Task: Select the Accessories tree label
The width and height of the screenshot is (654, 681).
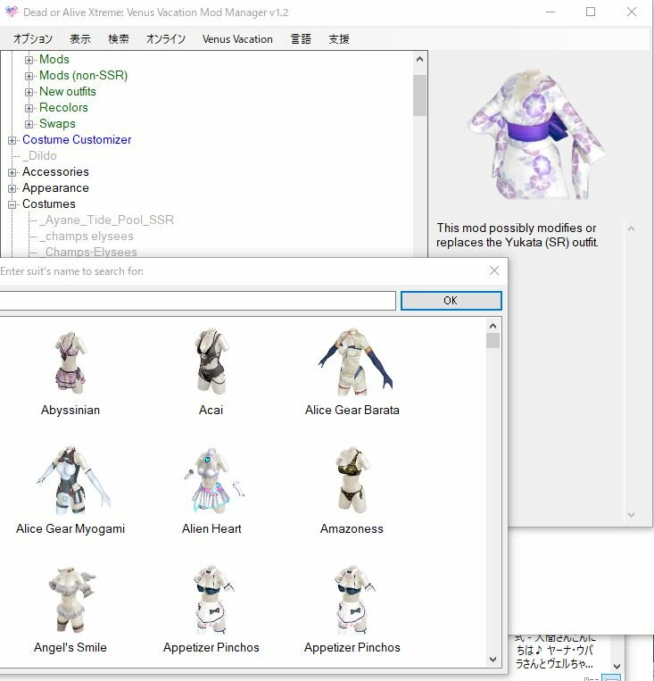Action: tap(55, 171)
